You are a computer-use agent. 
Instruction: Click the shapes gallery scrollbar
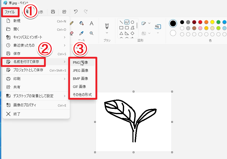137,25
